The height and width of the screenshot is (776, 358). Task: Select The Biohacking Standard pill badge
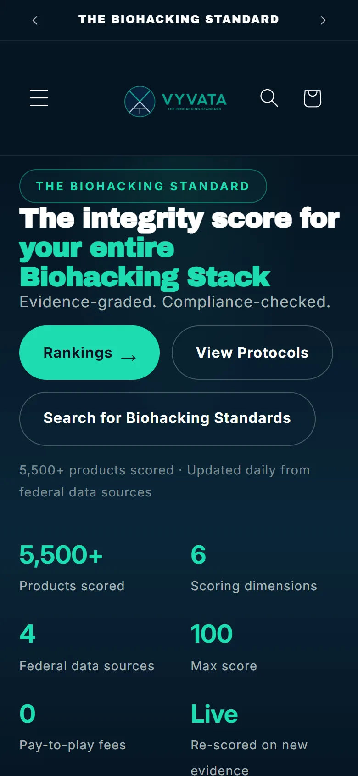pyautogui.click(x=143, y=186)
